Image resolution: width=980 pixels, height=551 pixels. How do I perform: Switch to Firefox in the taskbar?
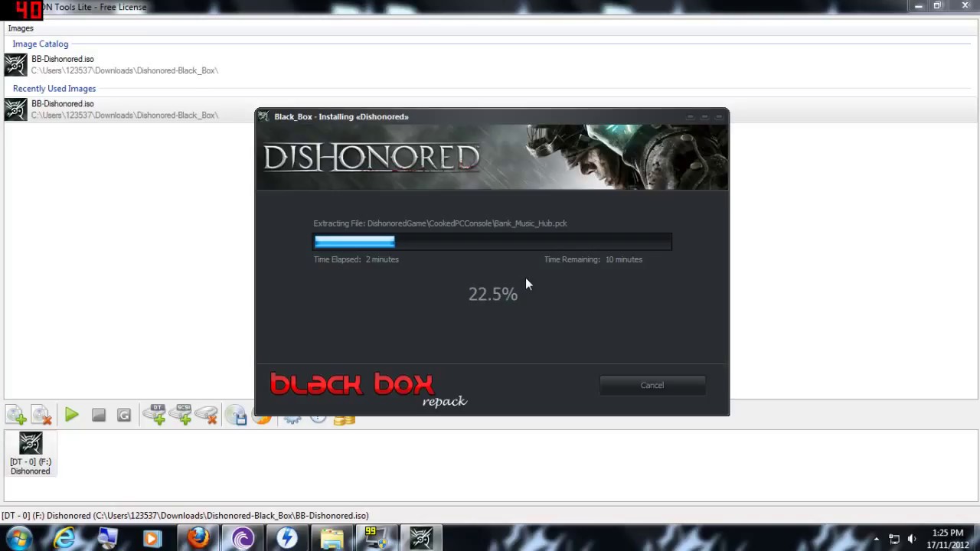tap(198, 538)
